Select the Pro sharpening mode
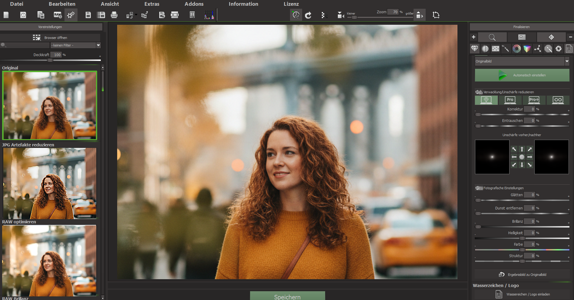 [510, 100]
